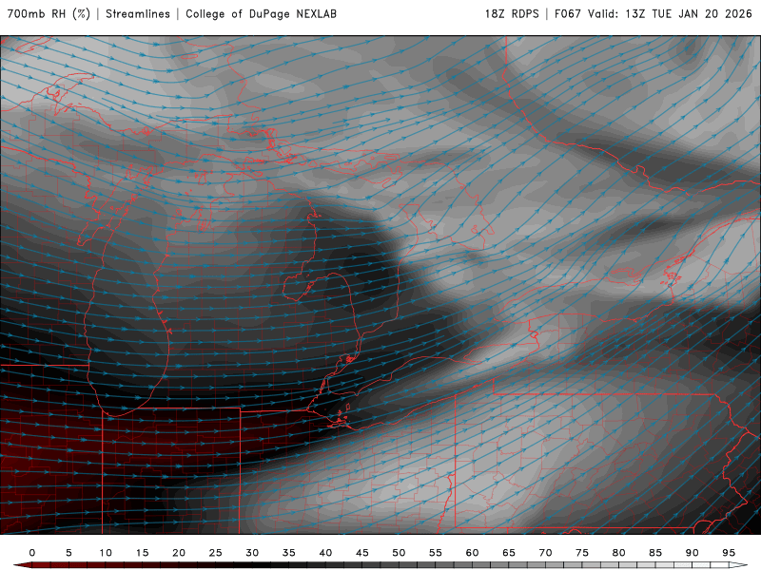Click the colorbar label "35"

coord(289,553)
